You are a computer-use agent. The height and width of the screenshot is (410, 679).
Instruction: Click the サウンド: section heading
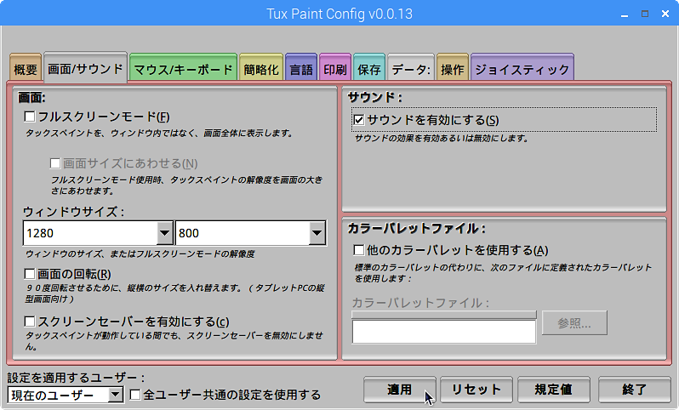point(375,97)
